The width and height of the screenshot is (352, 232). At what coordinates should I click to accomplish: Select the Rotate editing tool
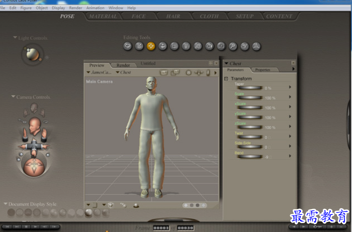tap(128, 46)
